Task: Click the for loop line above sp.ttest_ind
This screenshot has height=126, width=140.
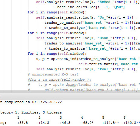Action: pyautogui.click(x=57, y=54)
